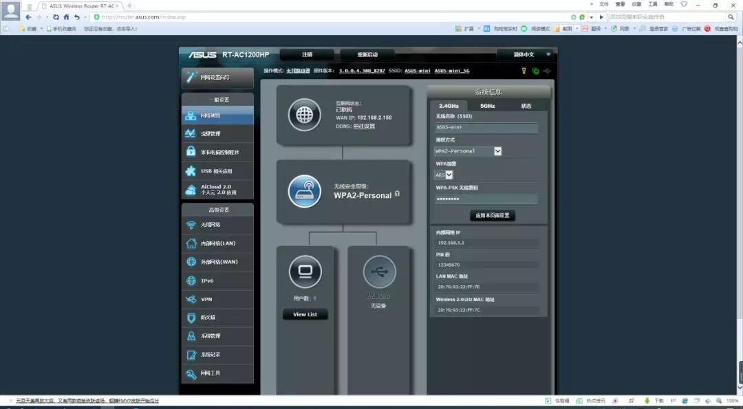Click zoom level 100% in status bar

pos(732,401)
